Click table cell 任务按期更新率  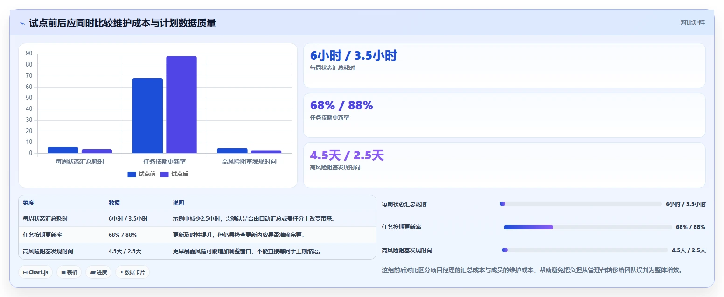point(42,235)
